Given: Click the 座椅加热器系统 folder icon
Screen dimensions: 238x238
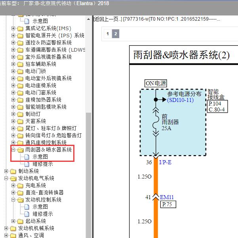Looking at the screenshot, I should coord(20,100).
